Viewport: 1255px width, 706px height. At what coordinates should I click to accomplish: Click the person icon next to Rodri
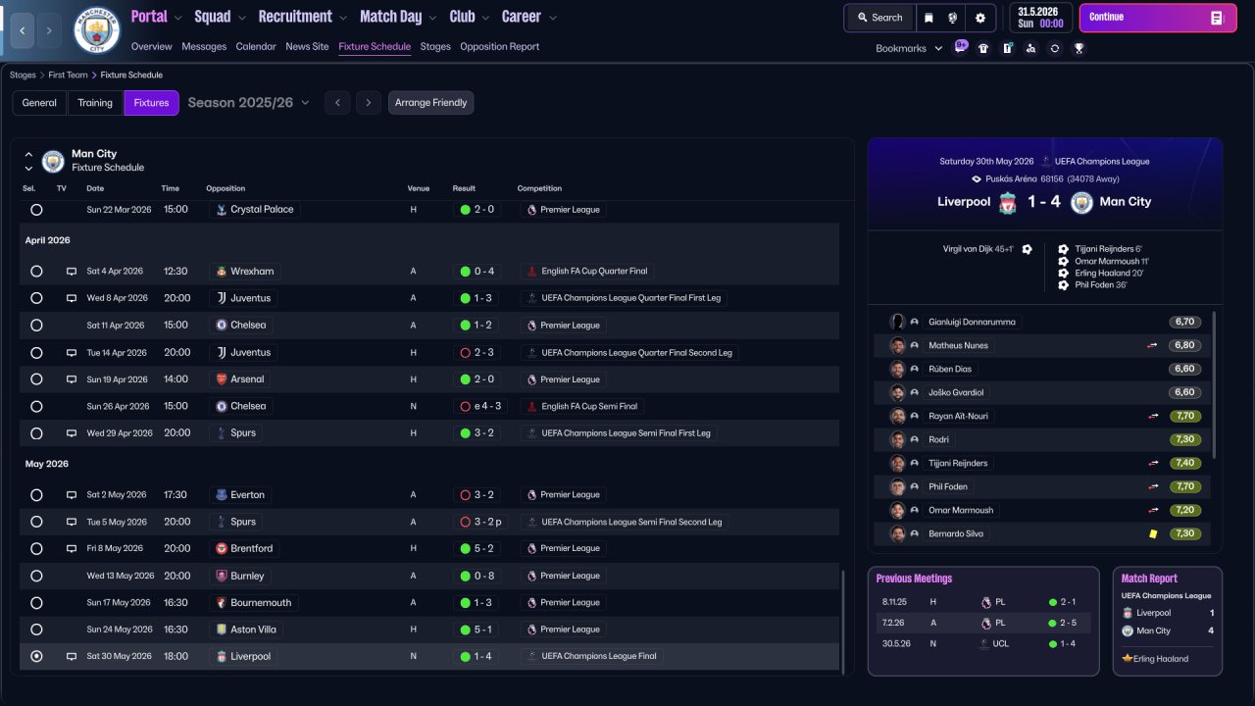pos(914,439)
